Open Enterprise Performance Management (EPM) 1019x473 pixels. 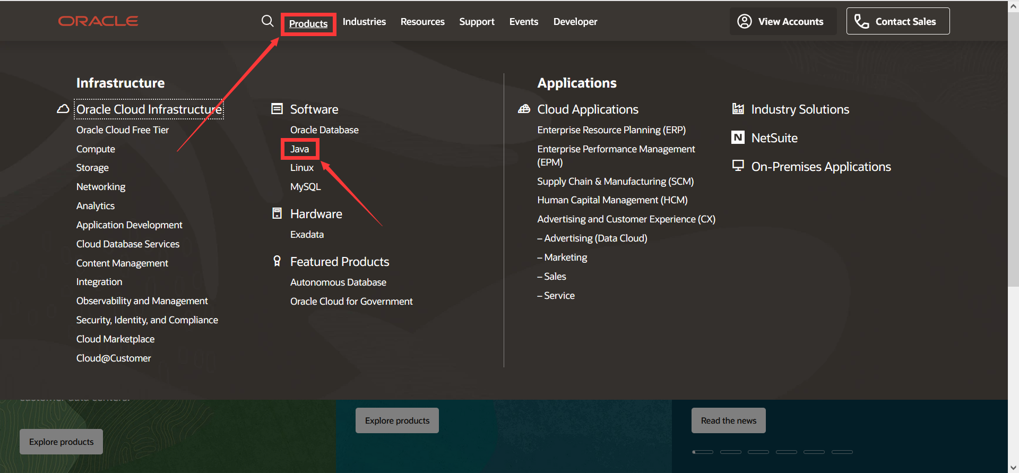coord(616,156)
